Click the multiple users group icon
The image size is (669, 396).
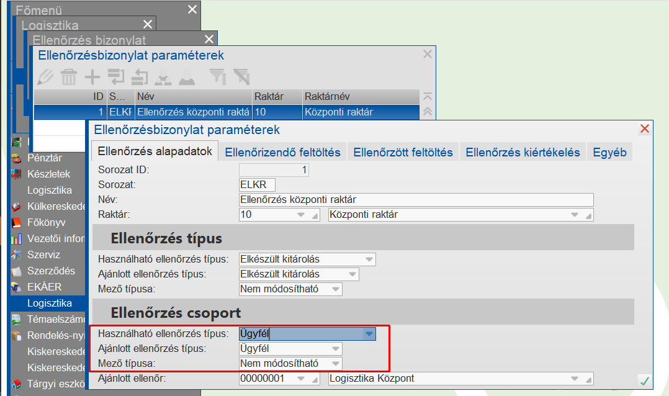pos(163,77)
